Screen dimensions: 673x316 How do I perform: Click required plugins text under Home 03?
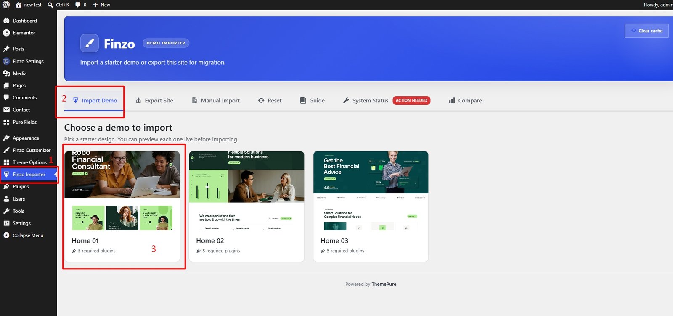coord(346,251)
